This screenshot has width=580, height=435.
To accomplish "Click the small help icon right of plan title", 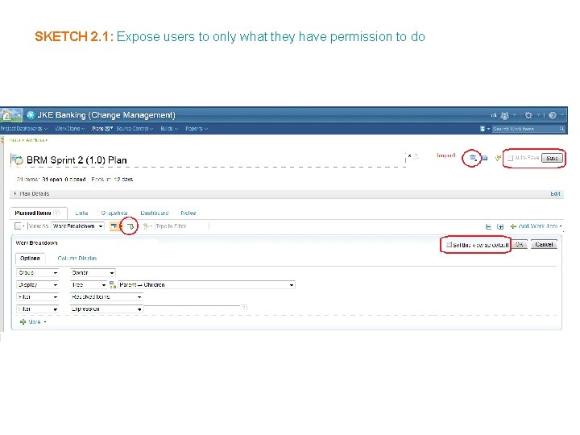I will tap(416, 156).
